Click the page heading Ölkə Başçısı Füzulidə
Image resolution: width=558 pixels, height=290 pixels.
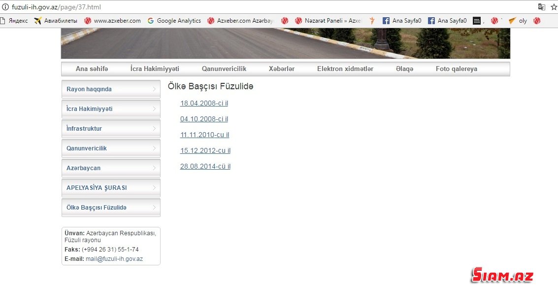pos(210,87)
